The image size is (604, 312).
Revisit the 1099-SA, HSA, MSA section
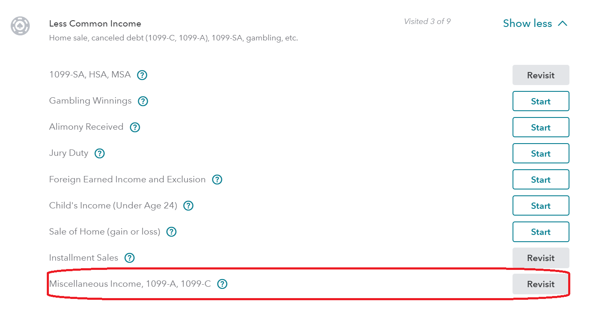pyautogui.click(x=541, y=75)
